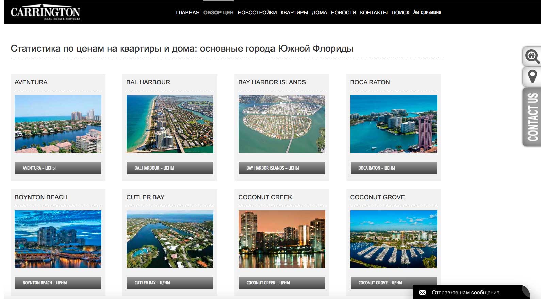Screen dimensions: 541x299
Task: Open the 'Отправьте нам сообщение' chat bar
Action: (x=471, y=292)
